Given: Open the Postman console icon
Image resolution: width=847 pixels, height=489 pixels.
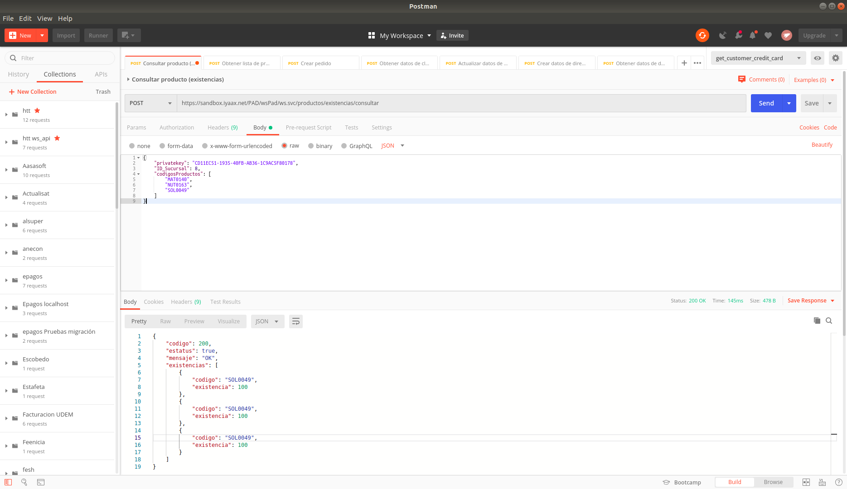Looking at the screenshot, I should (41, 482).
